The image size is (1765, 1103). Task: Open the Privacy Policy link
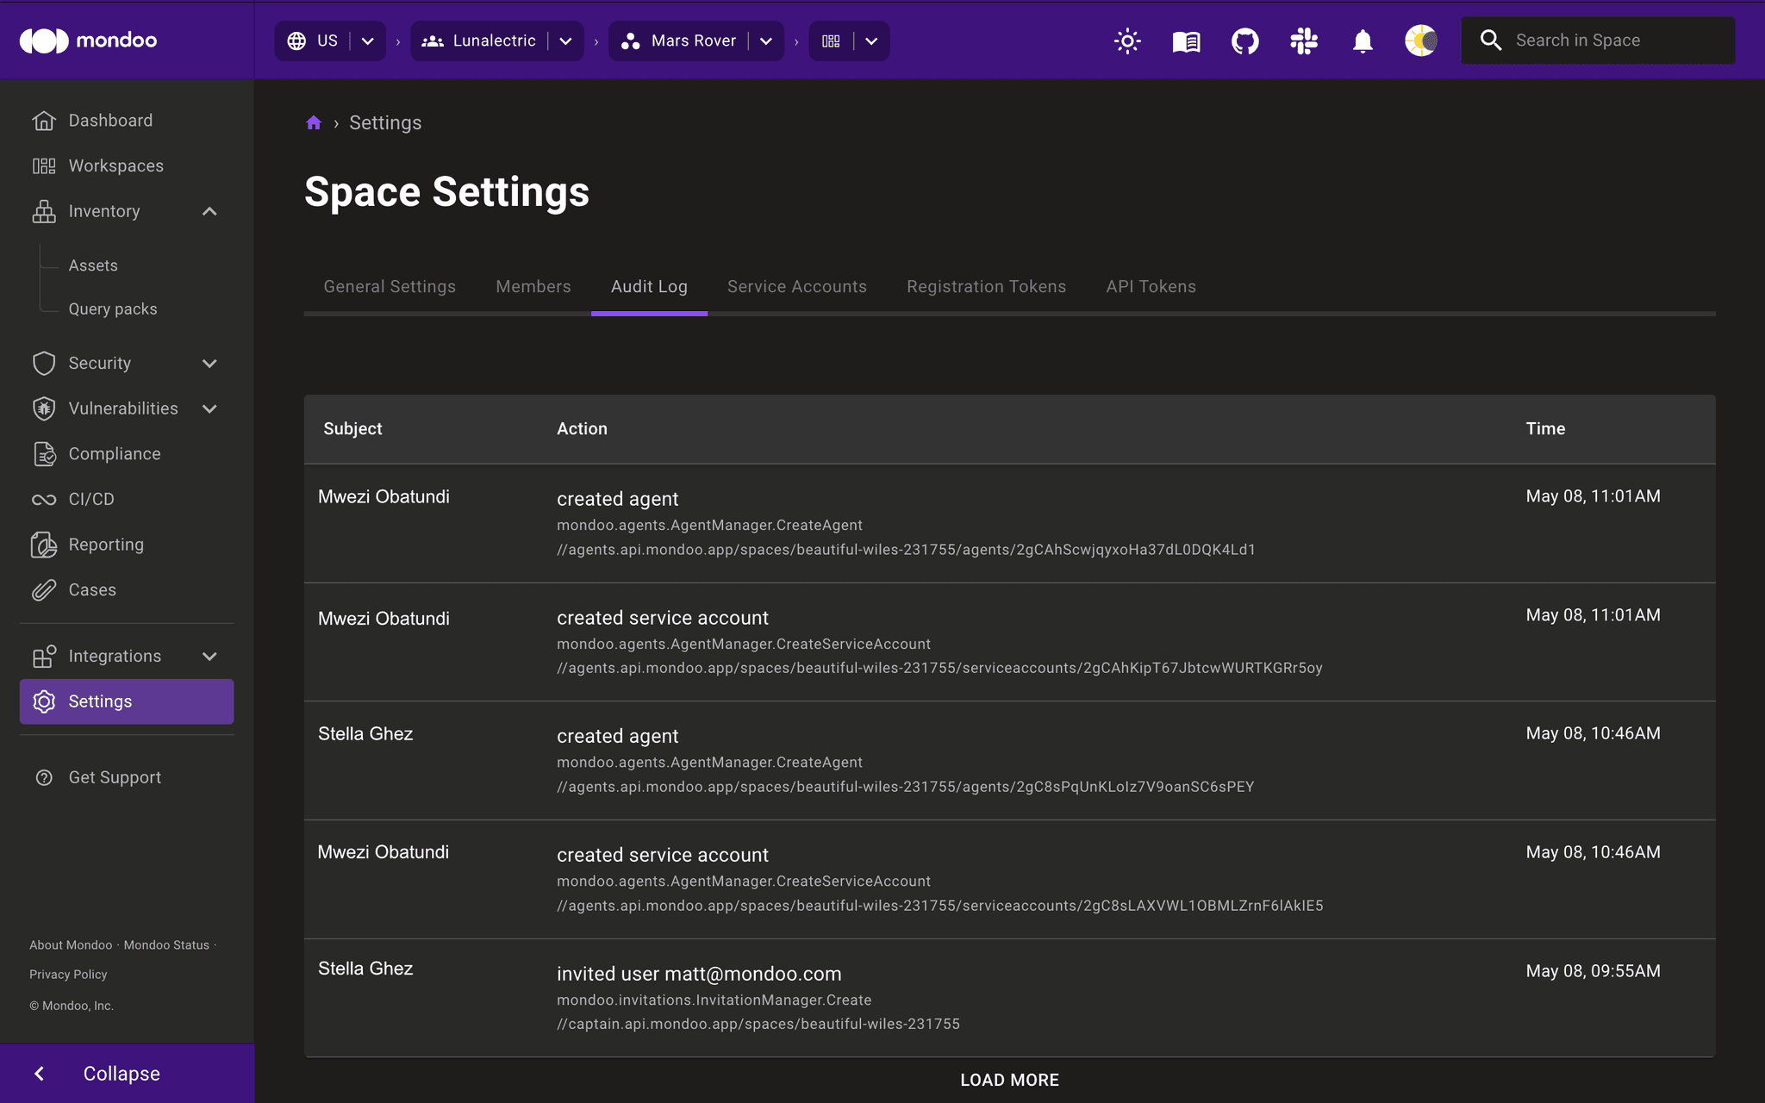(67, 974)
